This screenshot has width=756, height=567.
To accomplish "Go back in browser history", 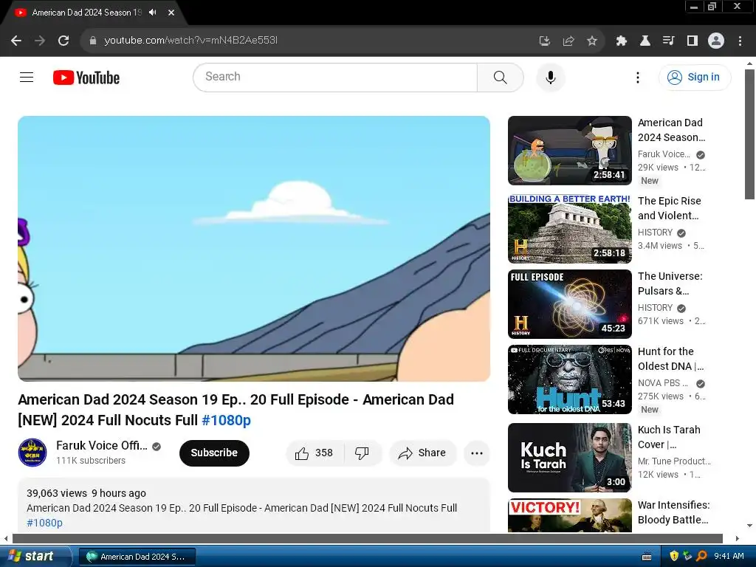I will pyautogui.click(x=16, y=41).
